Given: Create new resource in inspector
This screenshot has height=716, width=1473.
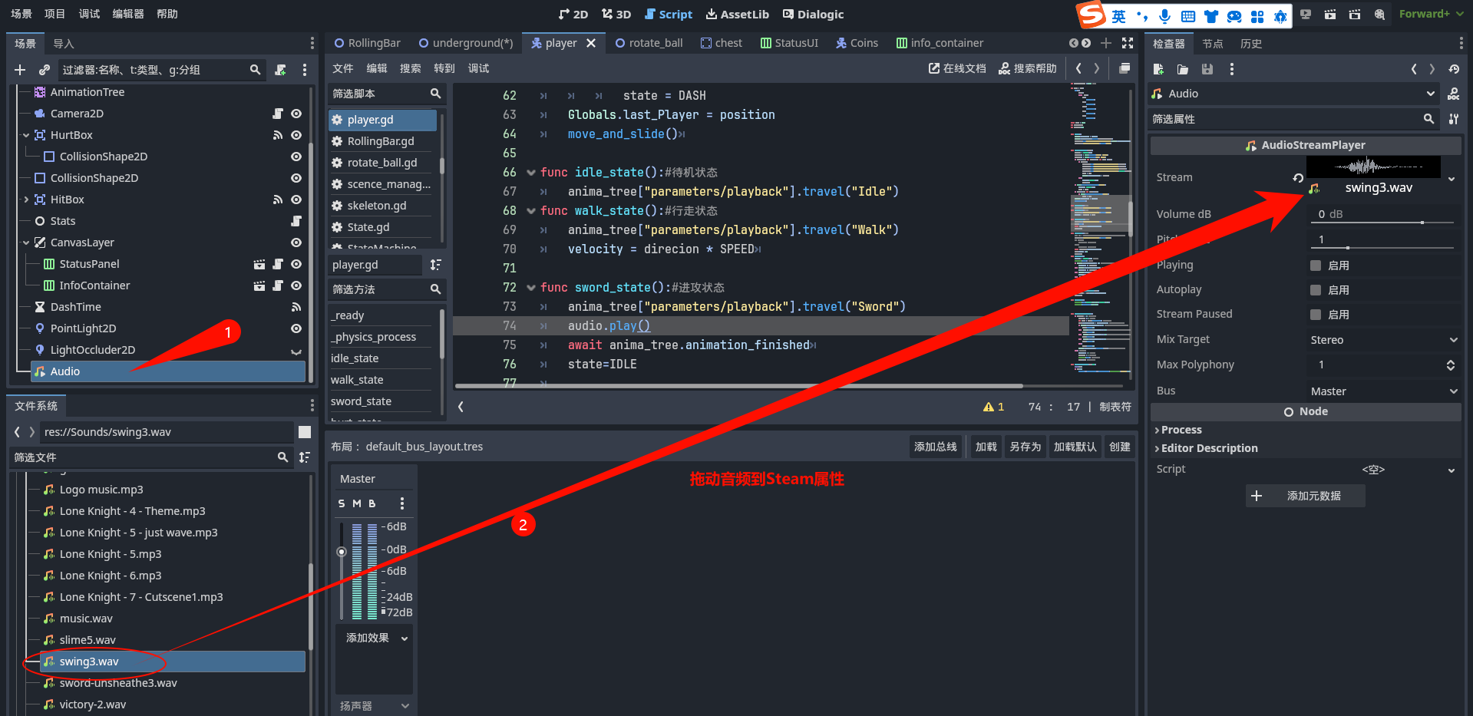Looking at the screenshot, I should tap(1158, 69).
